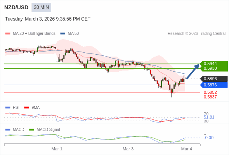Click the 9MA legend label
The height and width of the screenshot is (155, 229).
coord(36,108)
